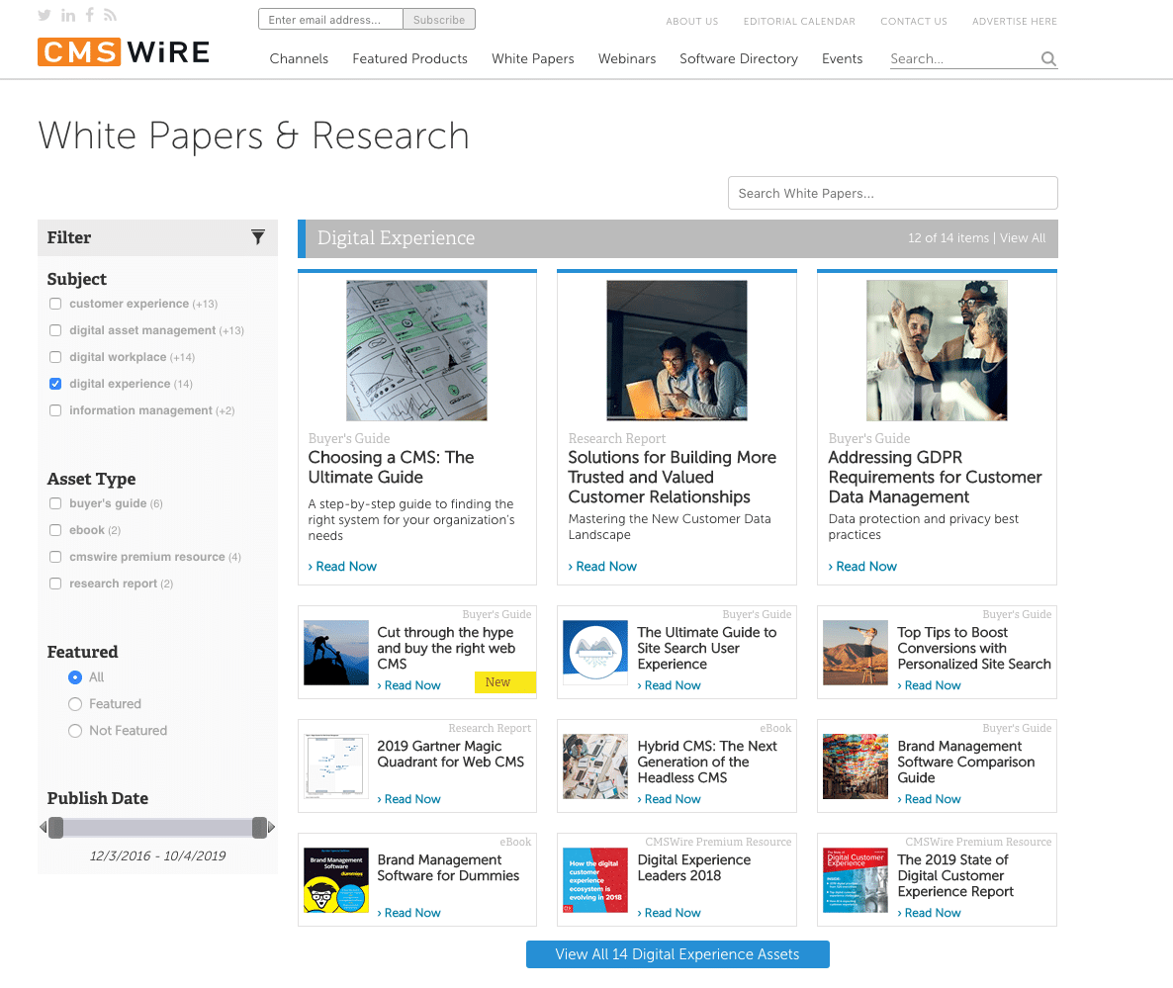Open the RSS feed icon
1173x988 pixels.
coord(110,15)
